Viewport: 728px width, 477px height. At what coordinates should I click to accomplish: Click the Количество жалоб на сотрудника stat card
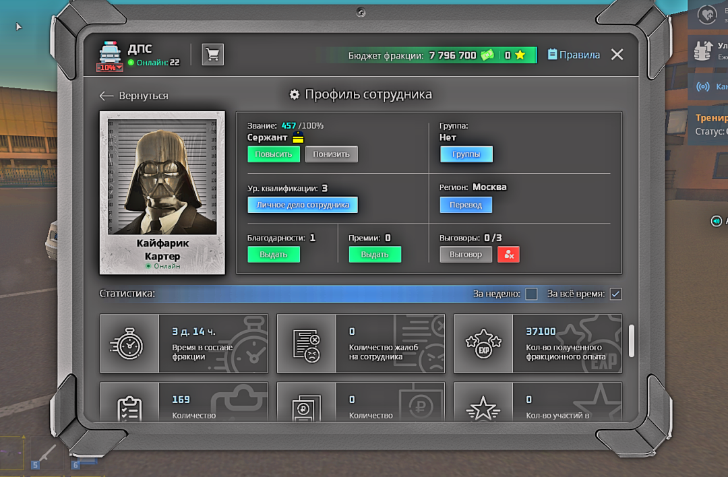pyautogui.click(x=361, y=344)
